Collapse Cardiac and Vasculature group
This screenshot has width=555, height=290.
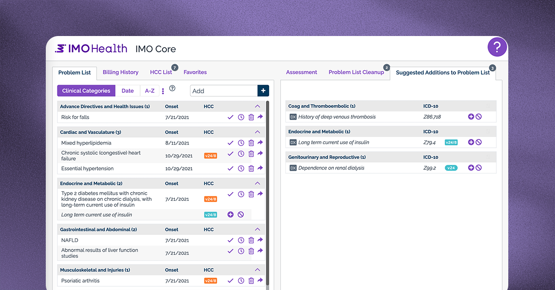click(x=258, y=133)
